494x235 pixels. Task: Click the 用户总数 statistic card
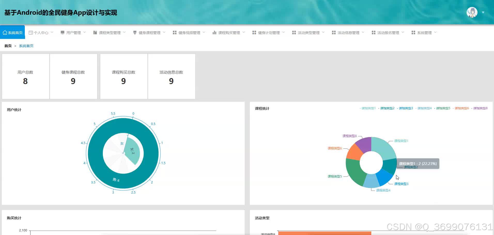26,76
